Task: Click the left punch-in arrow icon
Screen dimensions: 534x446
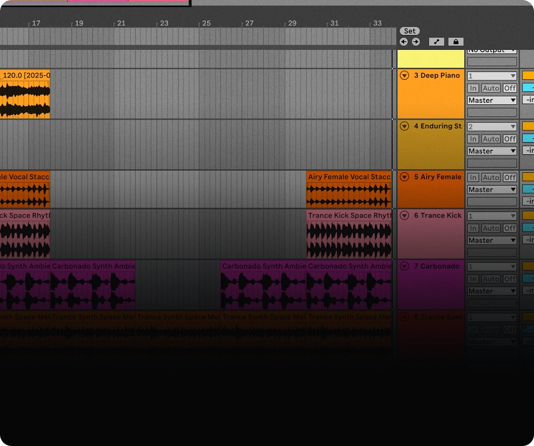Action: (403, 41)
